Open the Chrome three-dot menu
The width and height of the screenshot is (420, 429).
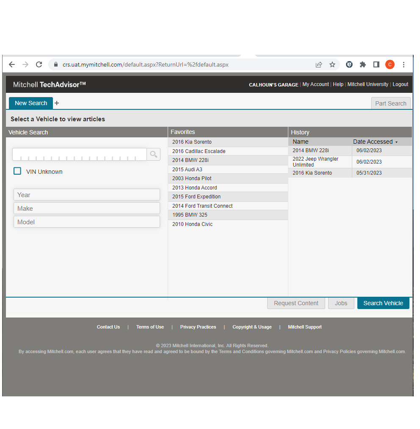(403, 64)
